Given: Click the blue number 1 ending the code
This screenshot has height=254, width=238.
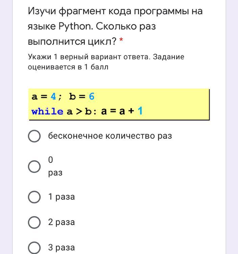Looking at the screenshot, I should [x=140, y=111].
